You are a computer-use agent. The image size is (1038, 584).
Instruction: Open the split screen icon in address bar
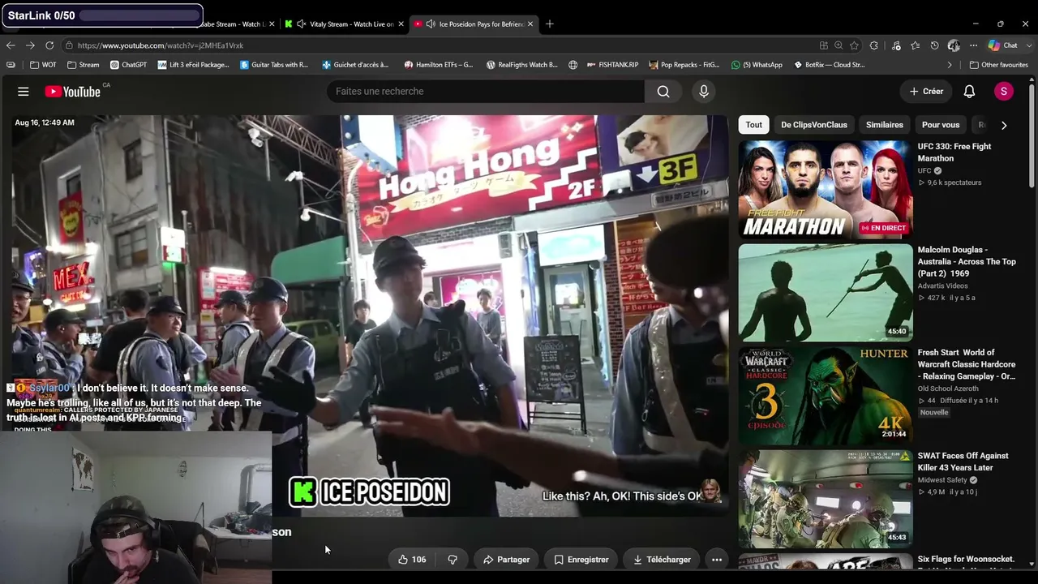click(x=824, y=45)
